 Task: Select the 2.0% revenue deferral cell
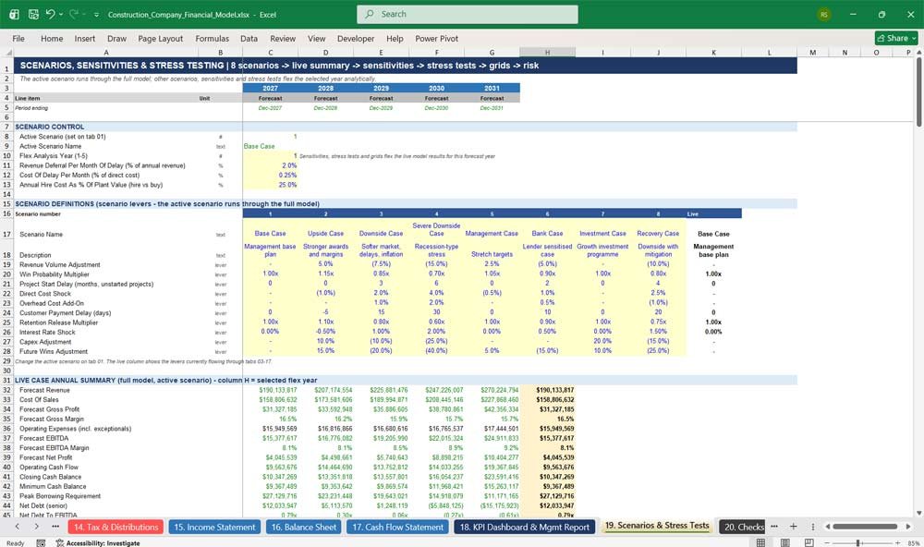[x=270, y=165]
